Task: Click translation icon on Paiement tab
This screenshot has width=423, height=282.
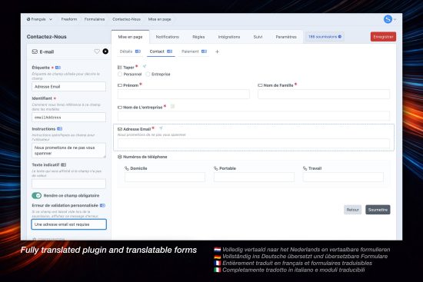Action: pos(205,51)
